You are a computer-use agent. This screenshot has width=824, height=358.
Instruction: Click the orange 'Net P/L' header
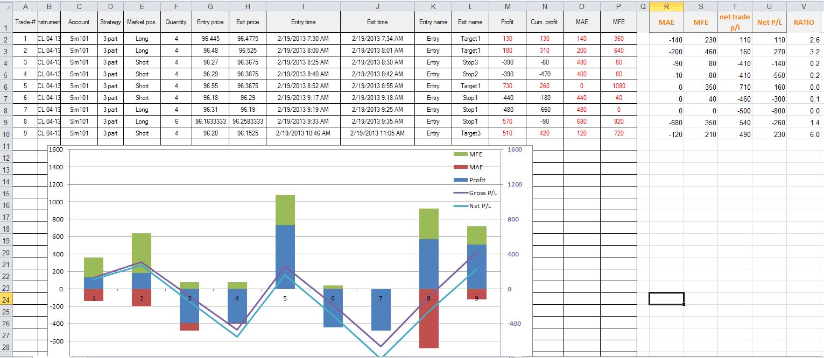[769, 23]
